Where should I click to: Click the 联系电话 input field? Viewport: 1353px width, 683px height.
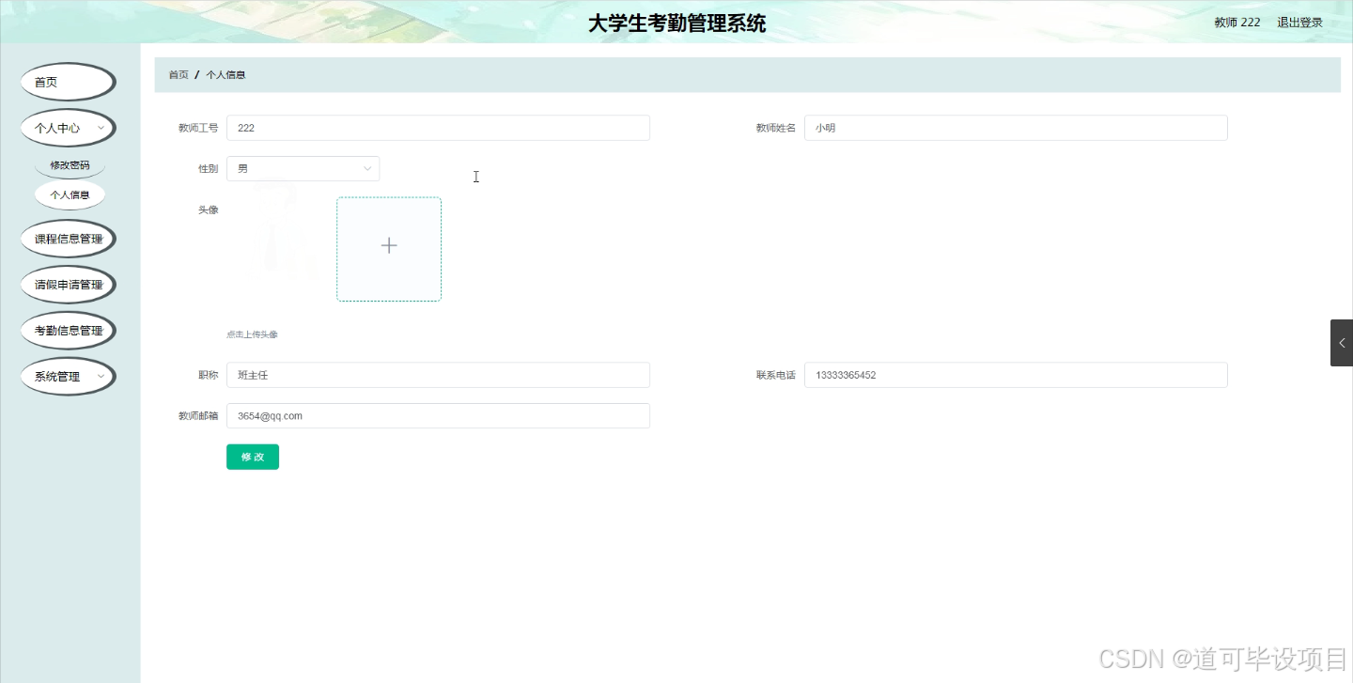pyautogui.click(x=1016, y=375)
